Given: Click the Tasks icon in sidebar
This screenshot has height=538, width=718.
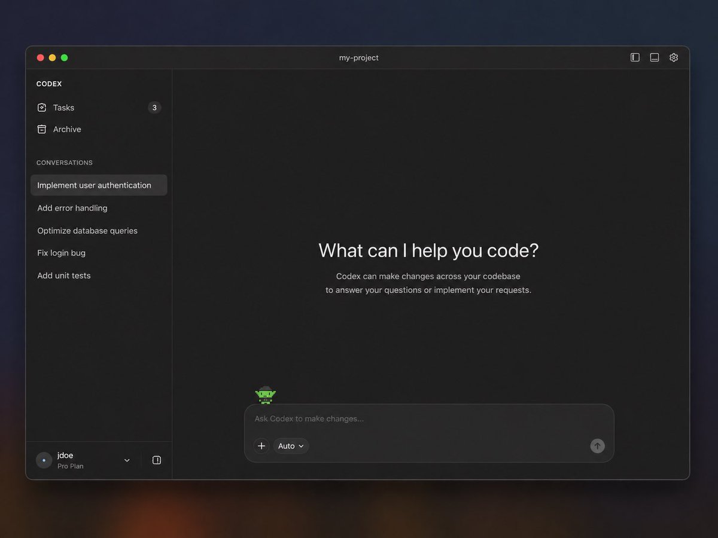Looking at the screenshot, I should coord(42,108).
